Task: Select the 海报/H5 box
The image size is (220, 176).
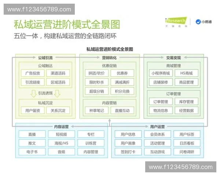Action: [62, 143]
